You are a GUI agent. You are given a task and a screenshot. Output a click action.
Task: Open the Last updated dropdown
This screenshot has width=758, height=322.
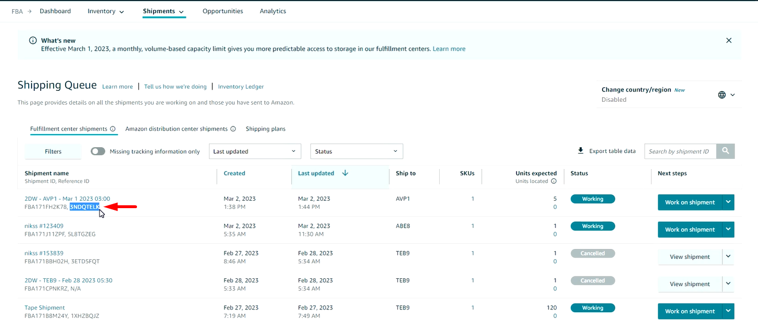(x=254, y=151)
